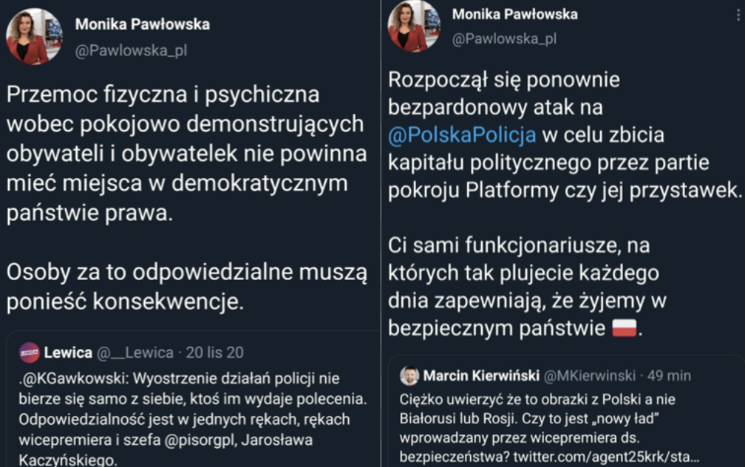Click the Lewica profile icon
Screen dimensions: 745x467
(x=29, y=352)
